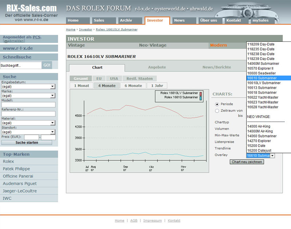Select the Periode radio button
The image size is (291, 229).
[217, 104]
